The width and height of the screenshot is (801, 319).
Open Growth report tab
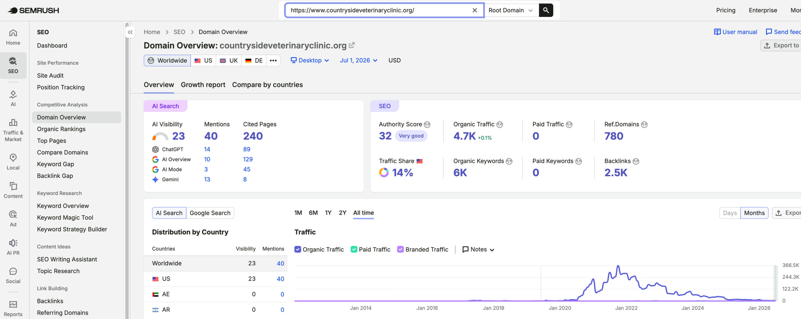click(203, 85)
